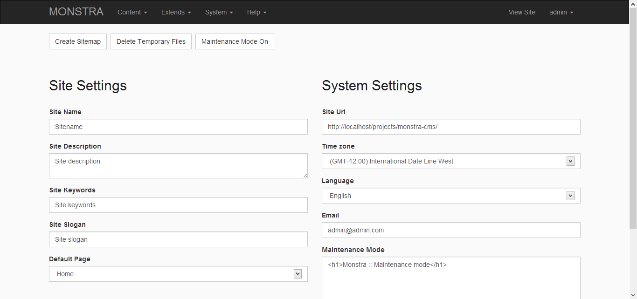
Task: Click Delete Temporary Files button
Action: (x=151, y=41)
